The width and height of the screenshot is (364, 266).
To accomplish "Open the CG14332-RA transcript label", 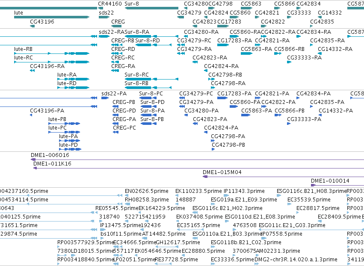I will [335, 49].
